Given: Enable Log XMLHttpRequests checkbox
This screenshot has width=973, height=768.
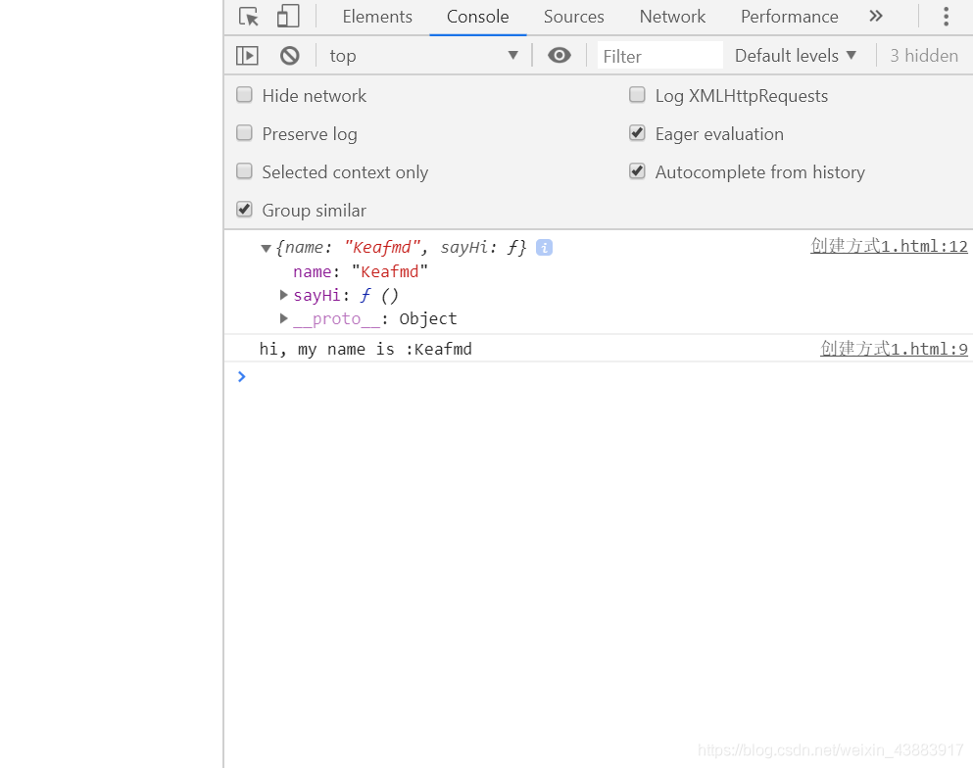Looking at the screenshot, I should coord(637,95).
